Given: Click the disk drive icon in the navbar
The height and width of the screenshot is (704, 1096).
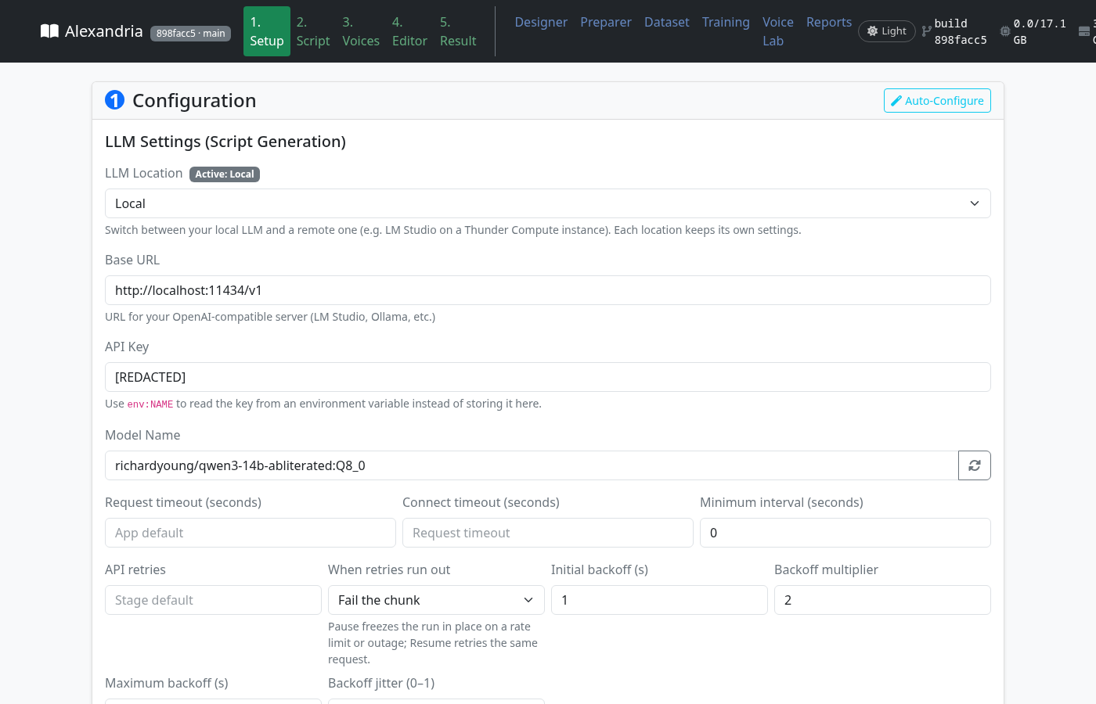Looking at the screenshot, I should click(x=1084, y=31).
